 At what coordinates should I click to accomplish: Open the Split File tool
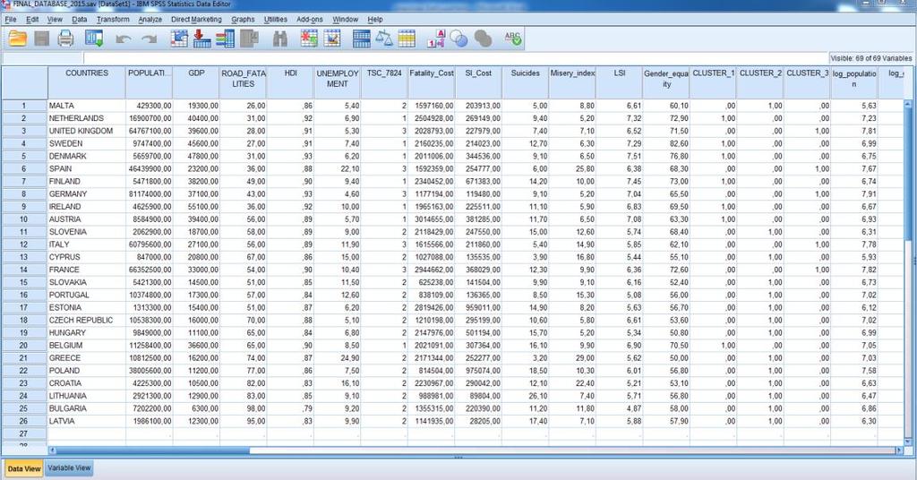tap(362, 39)
